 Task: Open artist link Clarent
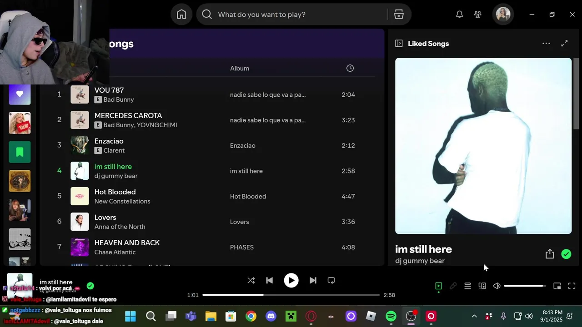[114, 150]
